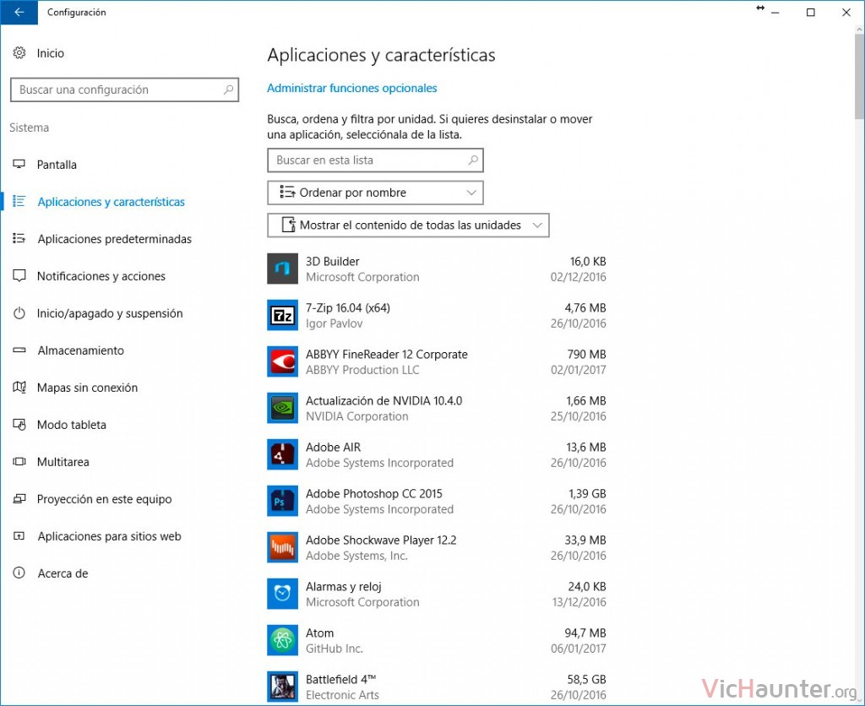
Task: Click the GitHub Inc. publisher text
Action: point(335,649)
